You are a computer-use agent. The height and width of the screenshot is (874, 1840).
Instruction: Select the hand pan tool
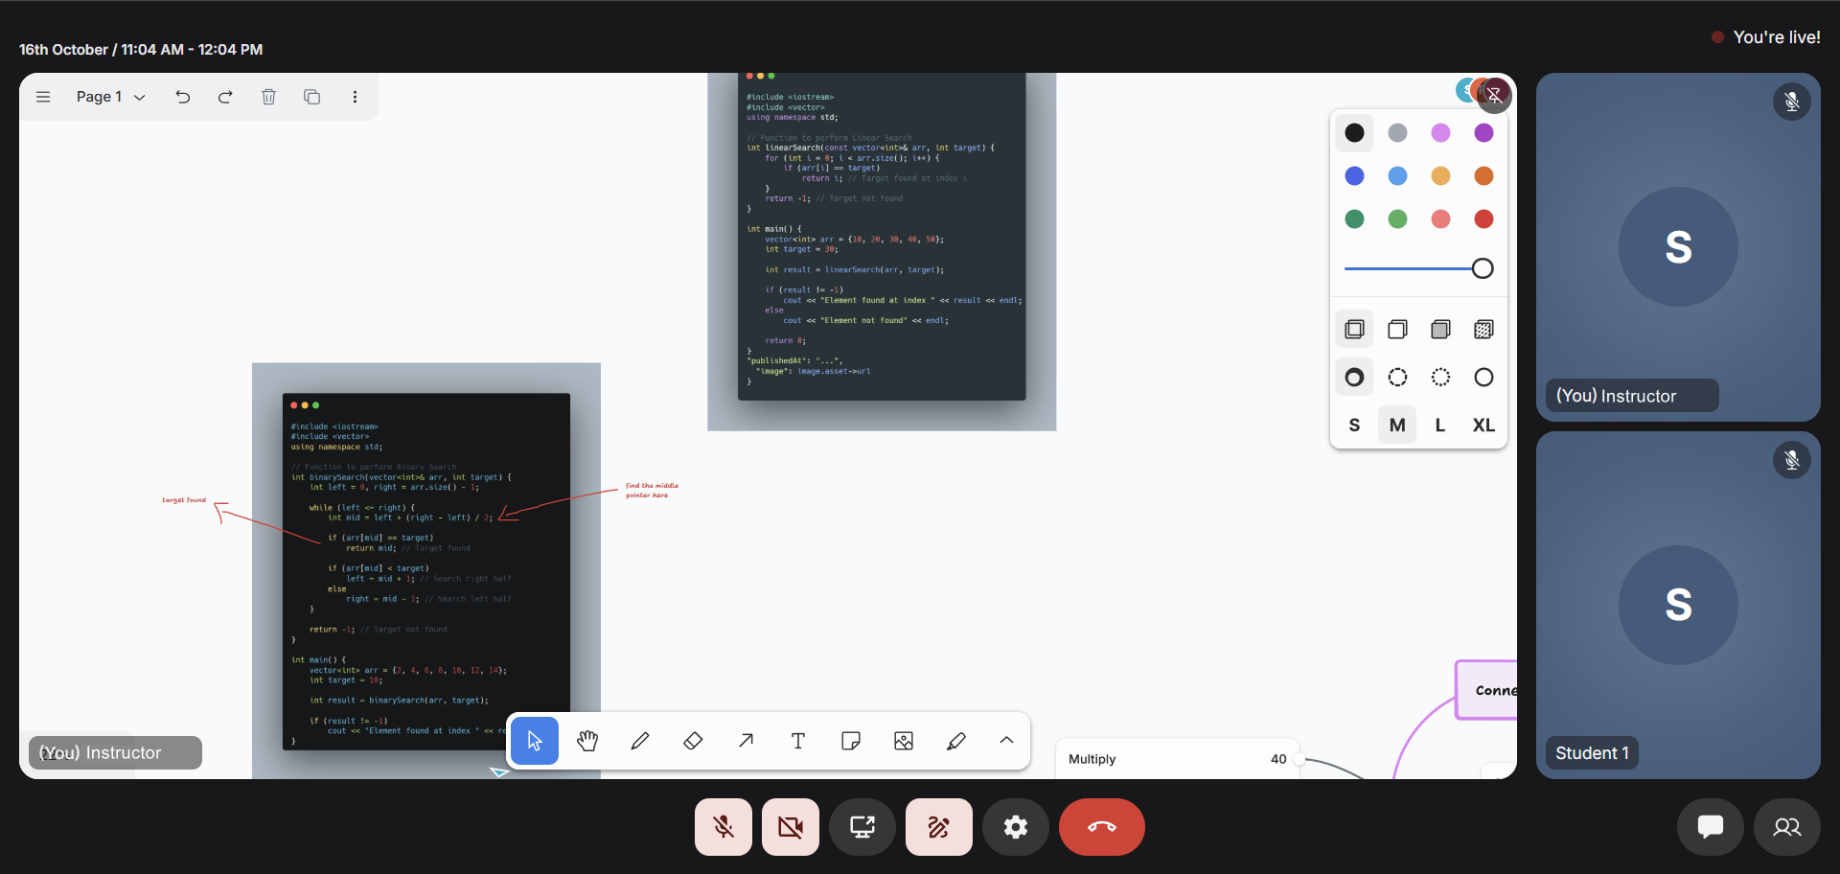(587, 741)
